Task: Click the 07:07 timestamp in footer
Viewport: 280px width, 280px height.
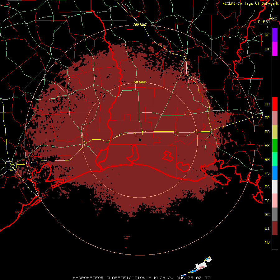Action: point(203,278)
